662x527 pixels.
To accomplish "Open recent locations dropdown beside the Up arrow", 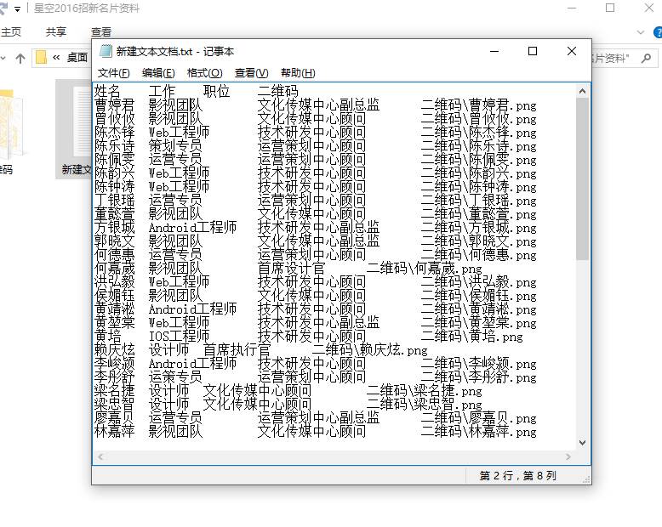I will (3, 58).
